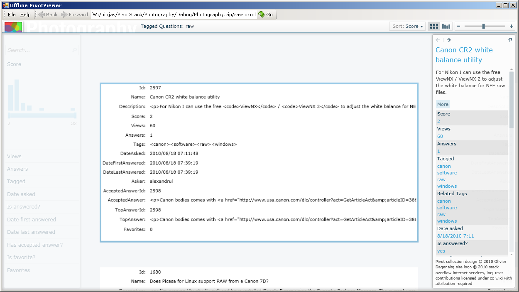Click windows under Related Tags

[447, 221]
